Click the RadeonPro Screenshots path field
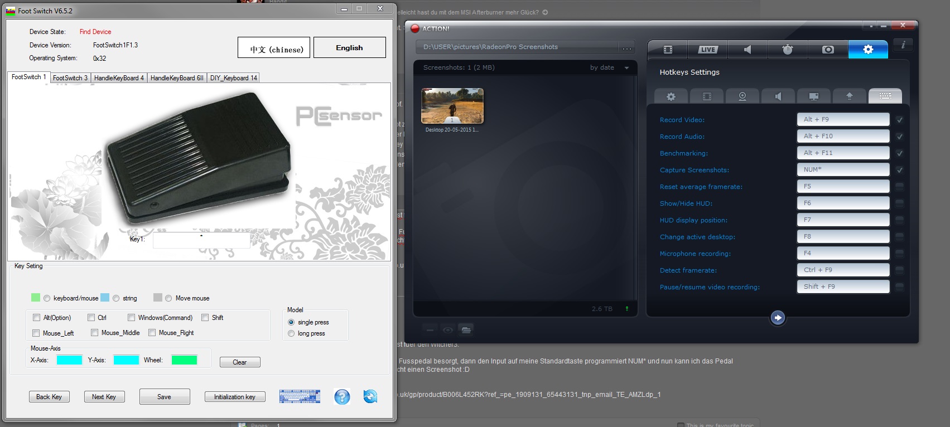Viewport: 950px width, 427px height. 517,47
